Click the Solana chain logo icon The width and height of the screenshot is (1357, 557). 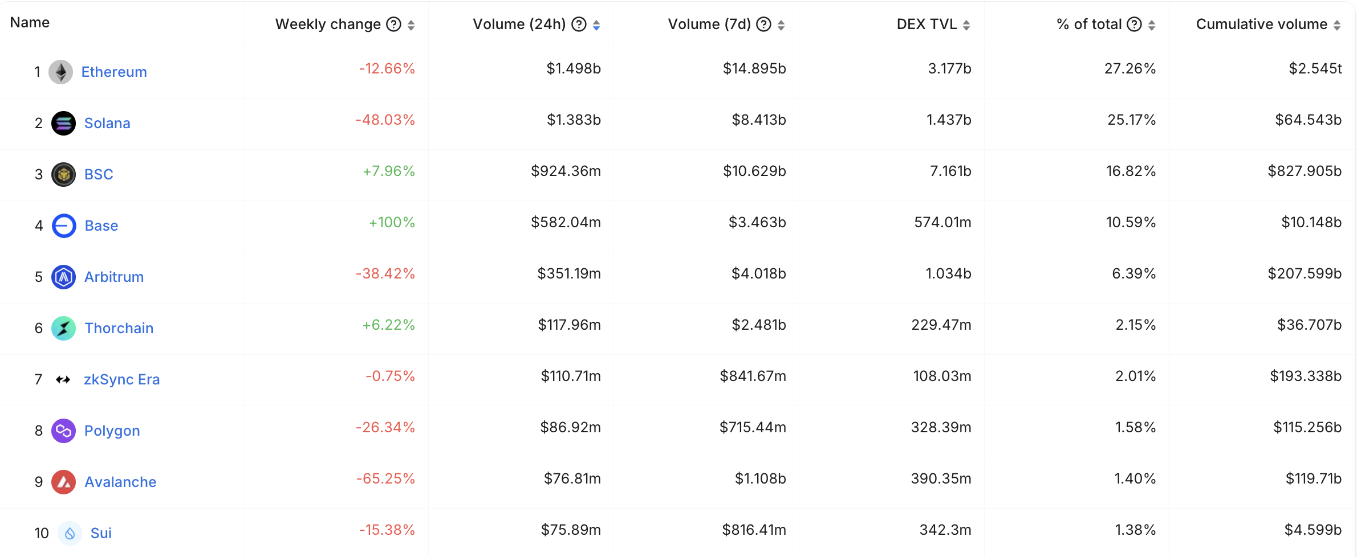63,123
